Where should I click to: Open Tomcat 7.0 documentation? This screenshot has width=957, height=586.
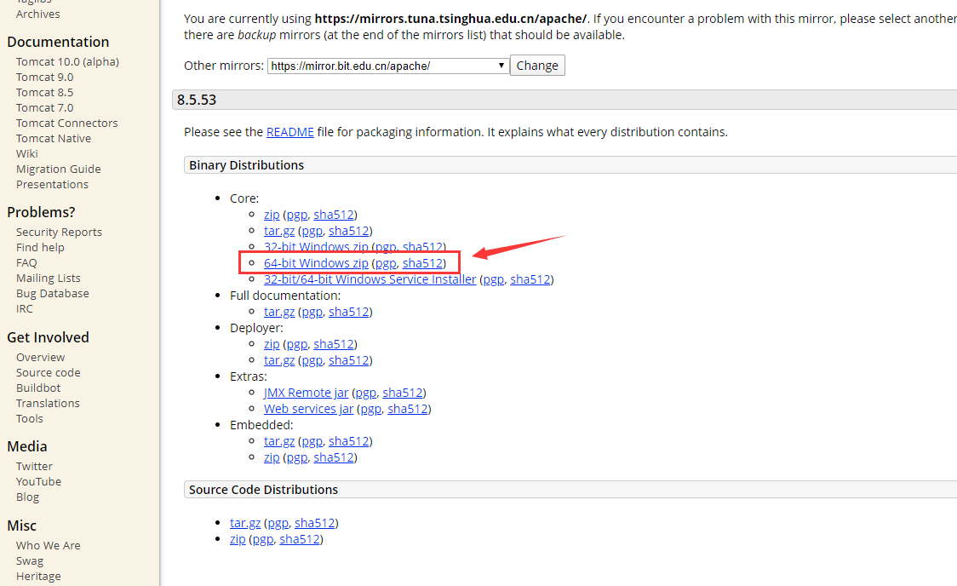click(x=44, y=107)
